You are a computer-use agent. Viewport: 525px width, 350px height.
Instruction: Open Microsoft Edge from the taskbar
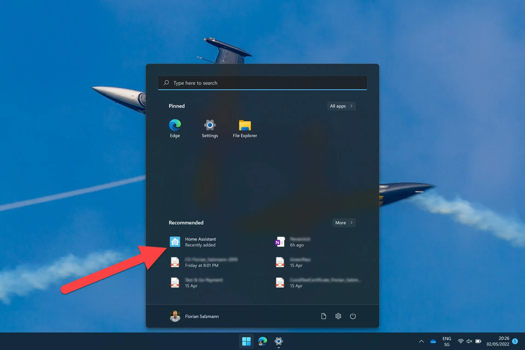pos(262,341)
